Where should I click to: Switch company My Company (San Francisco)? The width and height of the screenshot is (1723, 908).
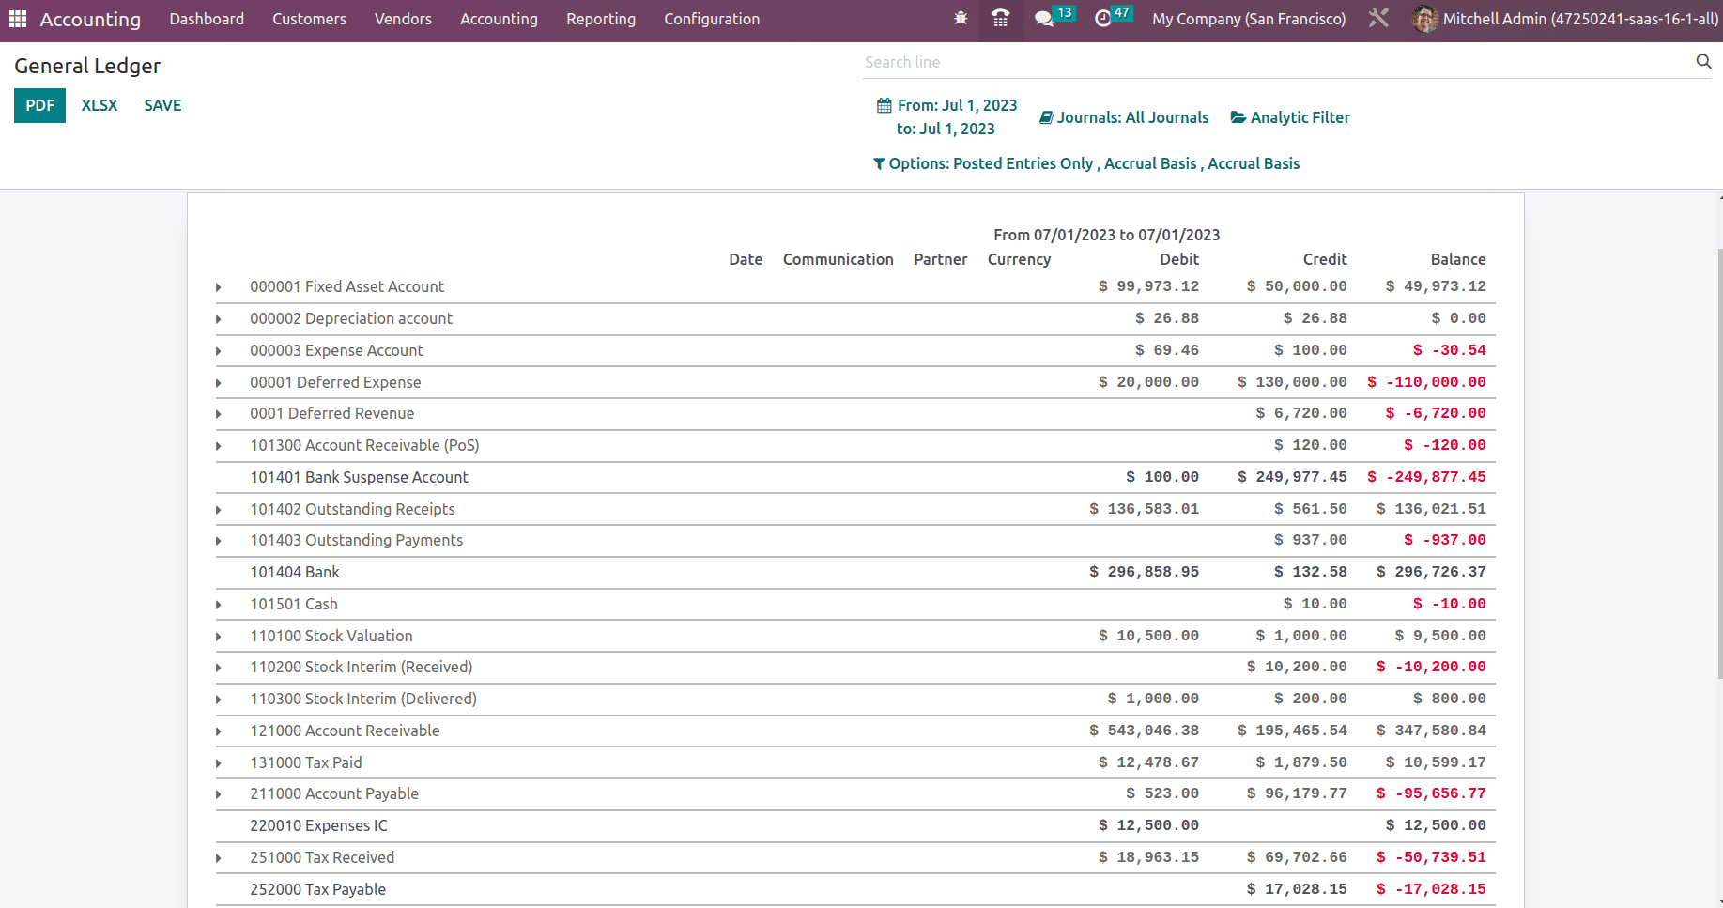1249,19
